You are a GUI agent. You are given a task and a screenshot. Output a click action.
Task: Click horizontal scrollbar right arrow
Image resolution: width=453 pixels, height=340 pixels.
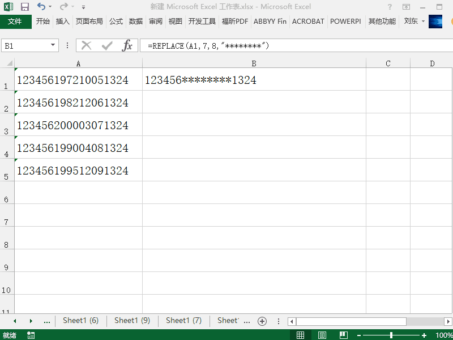point(448,321)
